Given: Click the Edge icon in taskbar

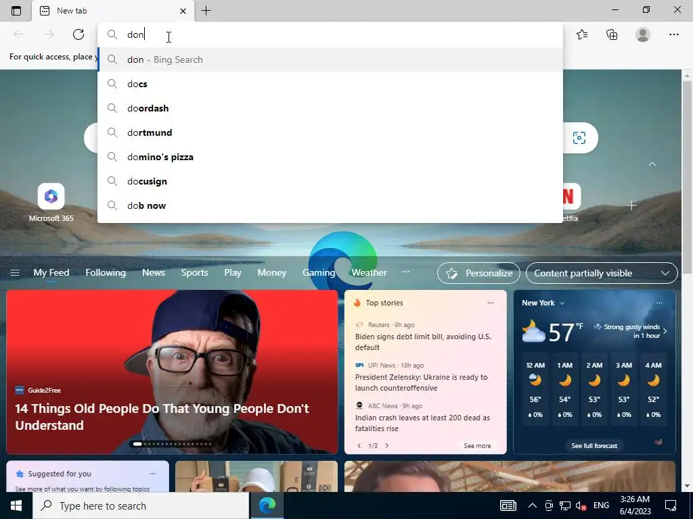Looking at the screenshot, I should [267, 505].
